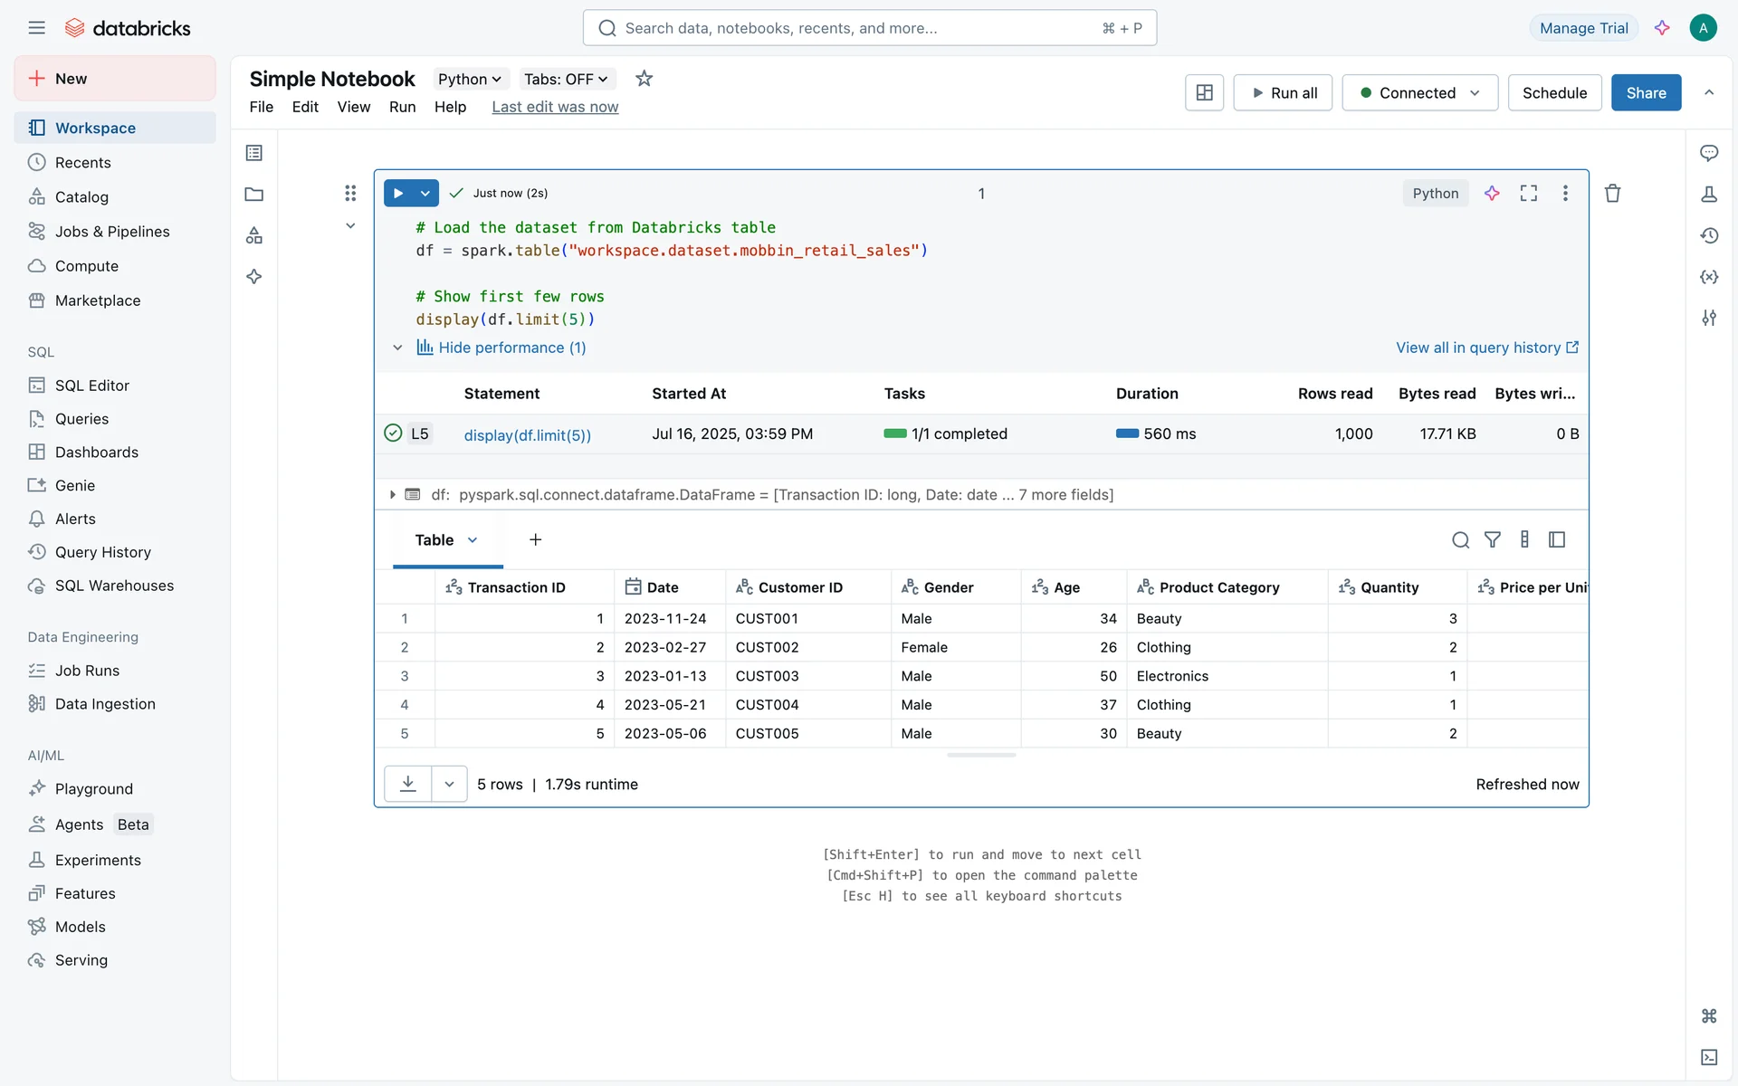Expand the df DataFrame schema arrow
This screenshot has height=1086, width=1738.
pyautogui.click(x=392, y=495)
